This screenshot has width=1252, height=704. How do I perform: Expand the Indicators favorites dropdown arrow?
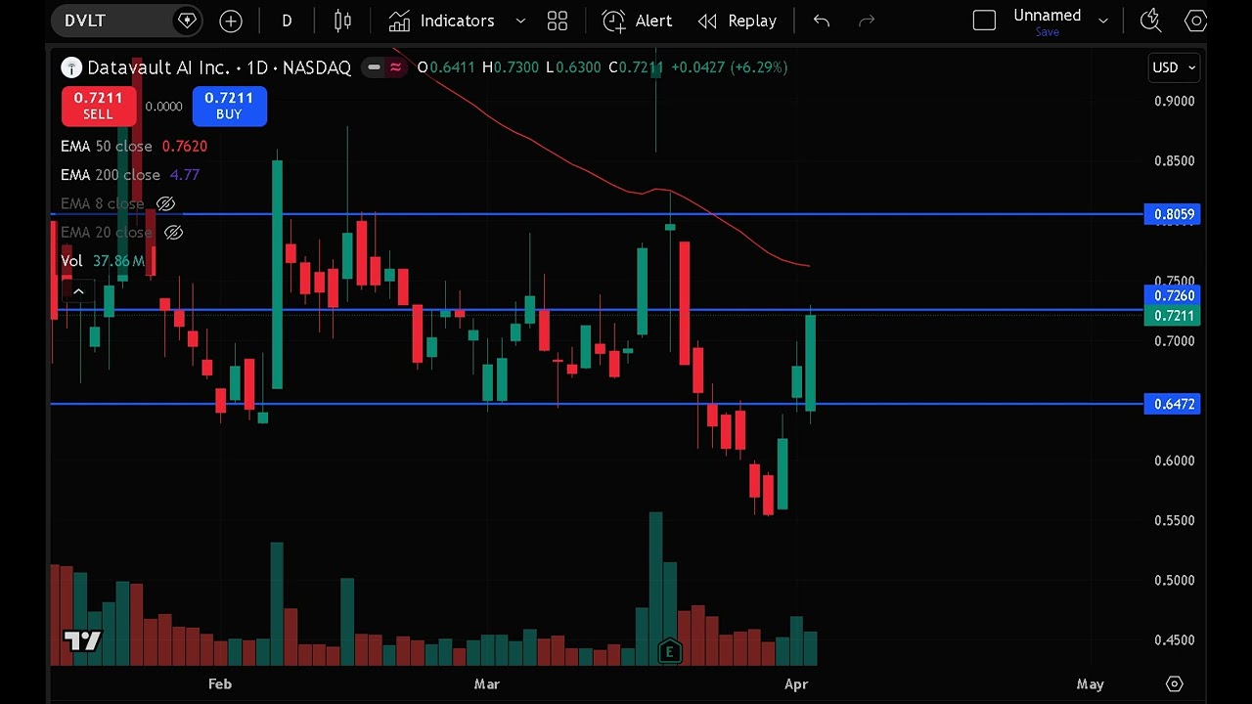[x=520, y=21]
